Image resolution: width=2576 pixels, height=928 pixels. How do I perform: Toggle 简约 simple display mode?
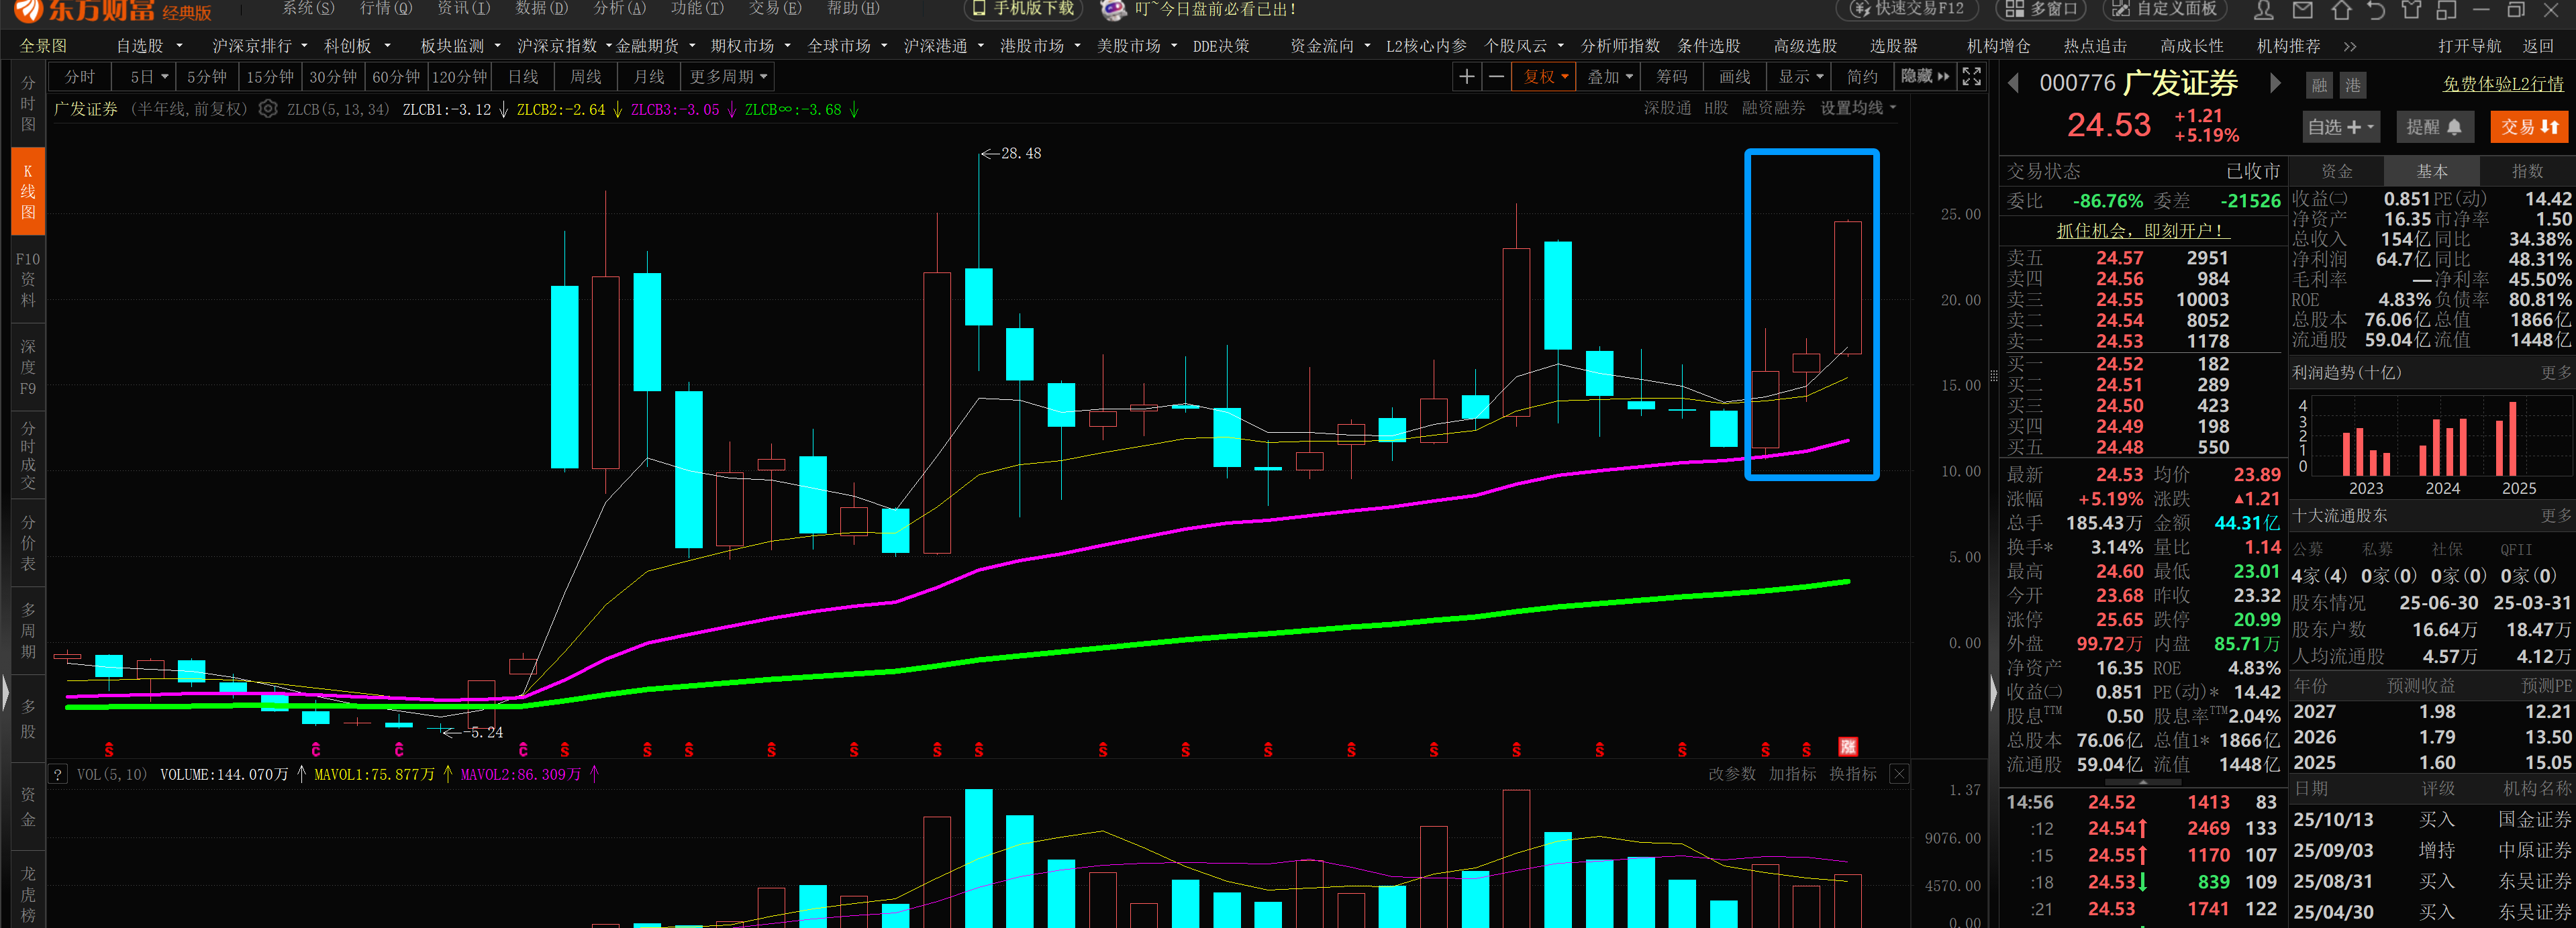click(1862, 77)
